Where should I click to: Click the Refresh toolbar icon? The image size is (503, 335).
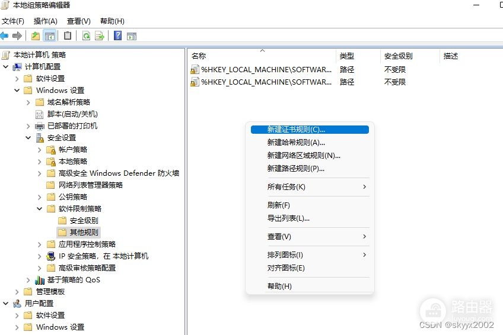pos(86,36)
